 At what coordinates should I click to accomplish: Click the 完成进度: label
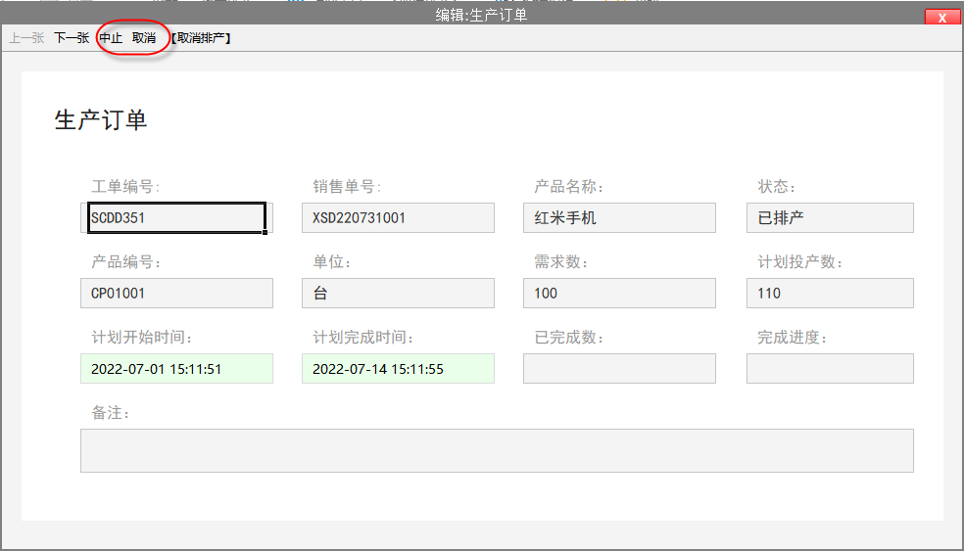click(x=792, y=338)
